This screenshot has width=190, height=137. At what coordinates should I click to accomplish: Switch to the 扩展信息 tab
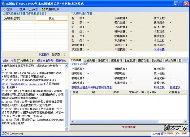pyautogui.click(x=76, y=60)
